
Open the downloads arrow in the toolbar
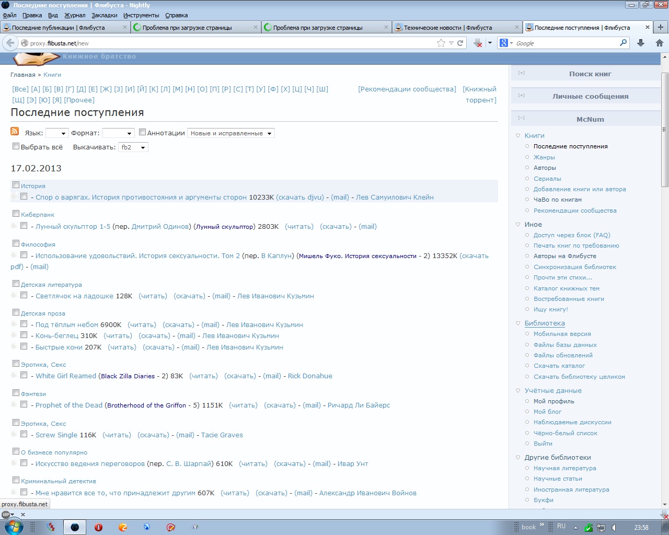[x=641, y=43]
